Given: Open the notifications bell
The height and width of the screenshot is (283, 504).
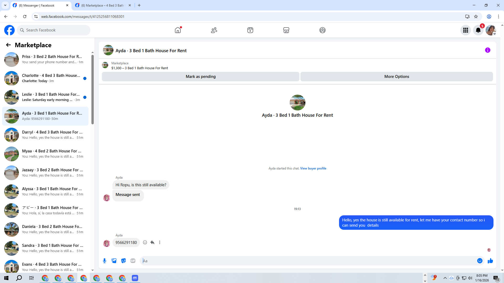Looking at the screenshot, I should (478, 30).
